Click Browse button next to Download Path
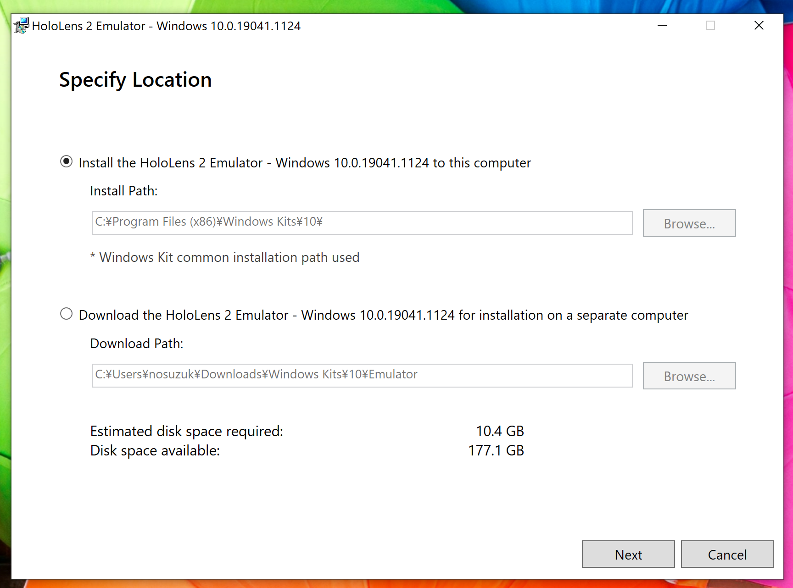The width and height of the screenshot is (793, 588). coord(689,376)
